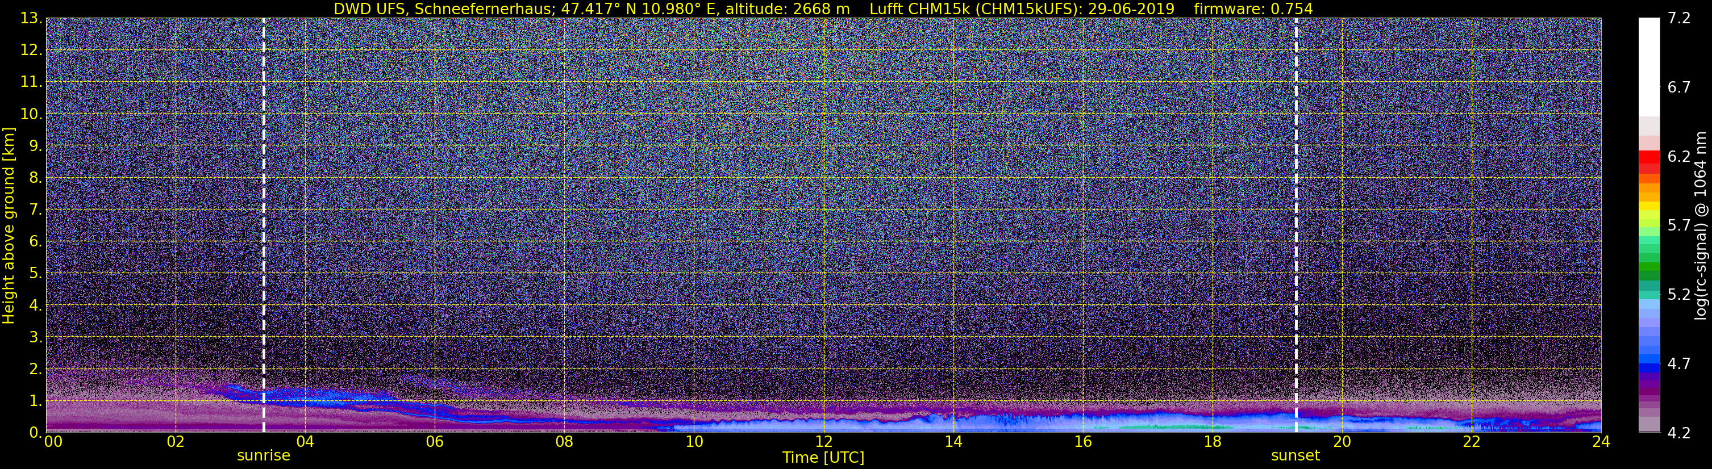Click the time tick label '02'
This screenshot has width=1712, height=469.
pyautogui.click(x=176, y=442)
